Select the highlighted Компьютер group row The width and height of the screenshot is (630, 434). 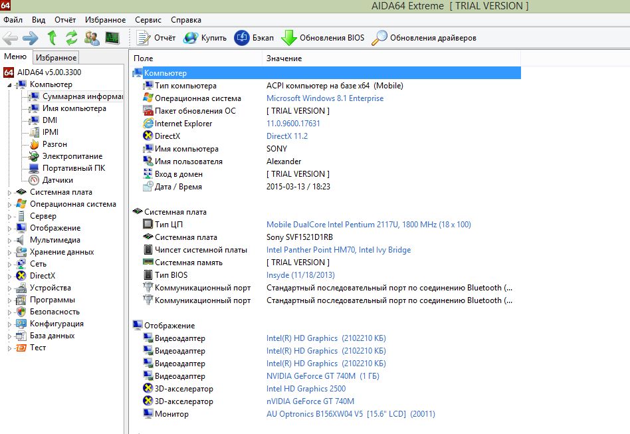tap(327, 73)
